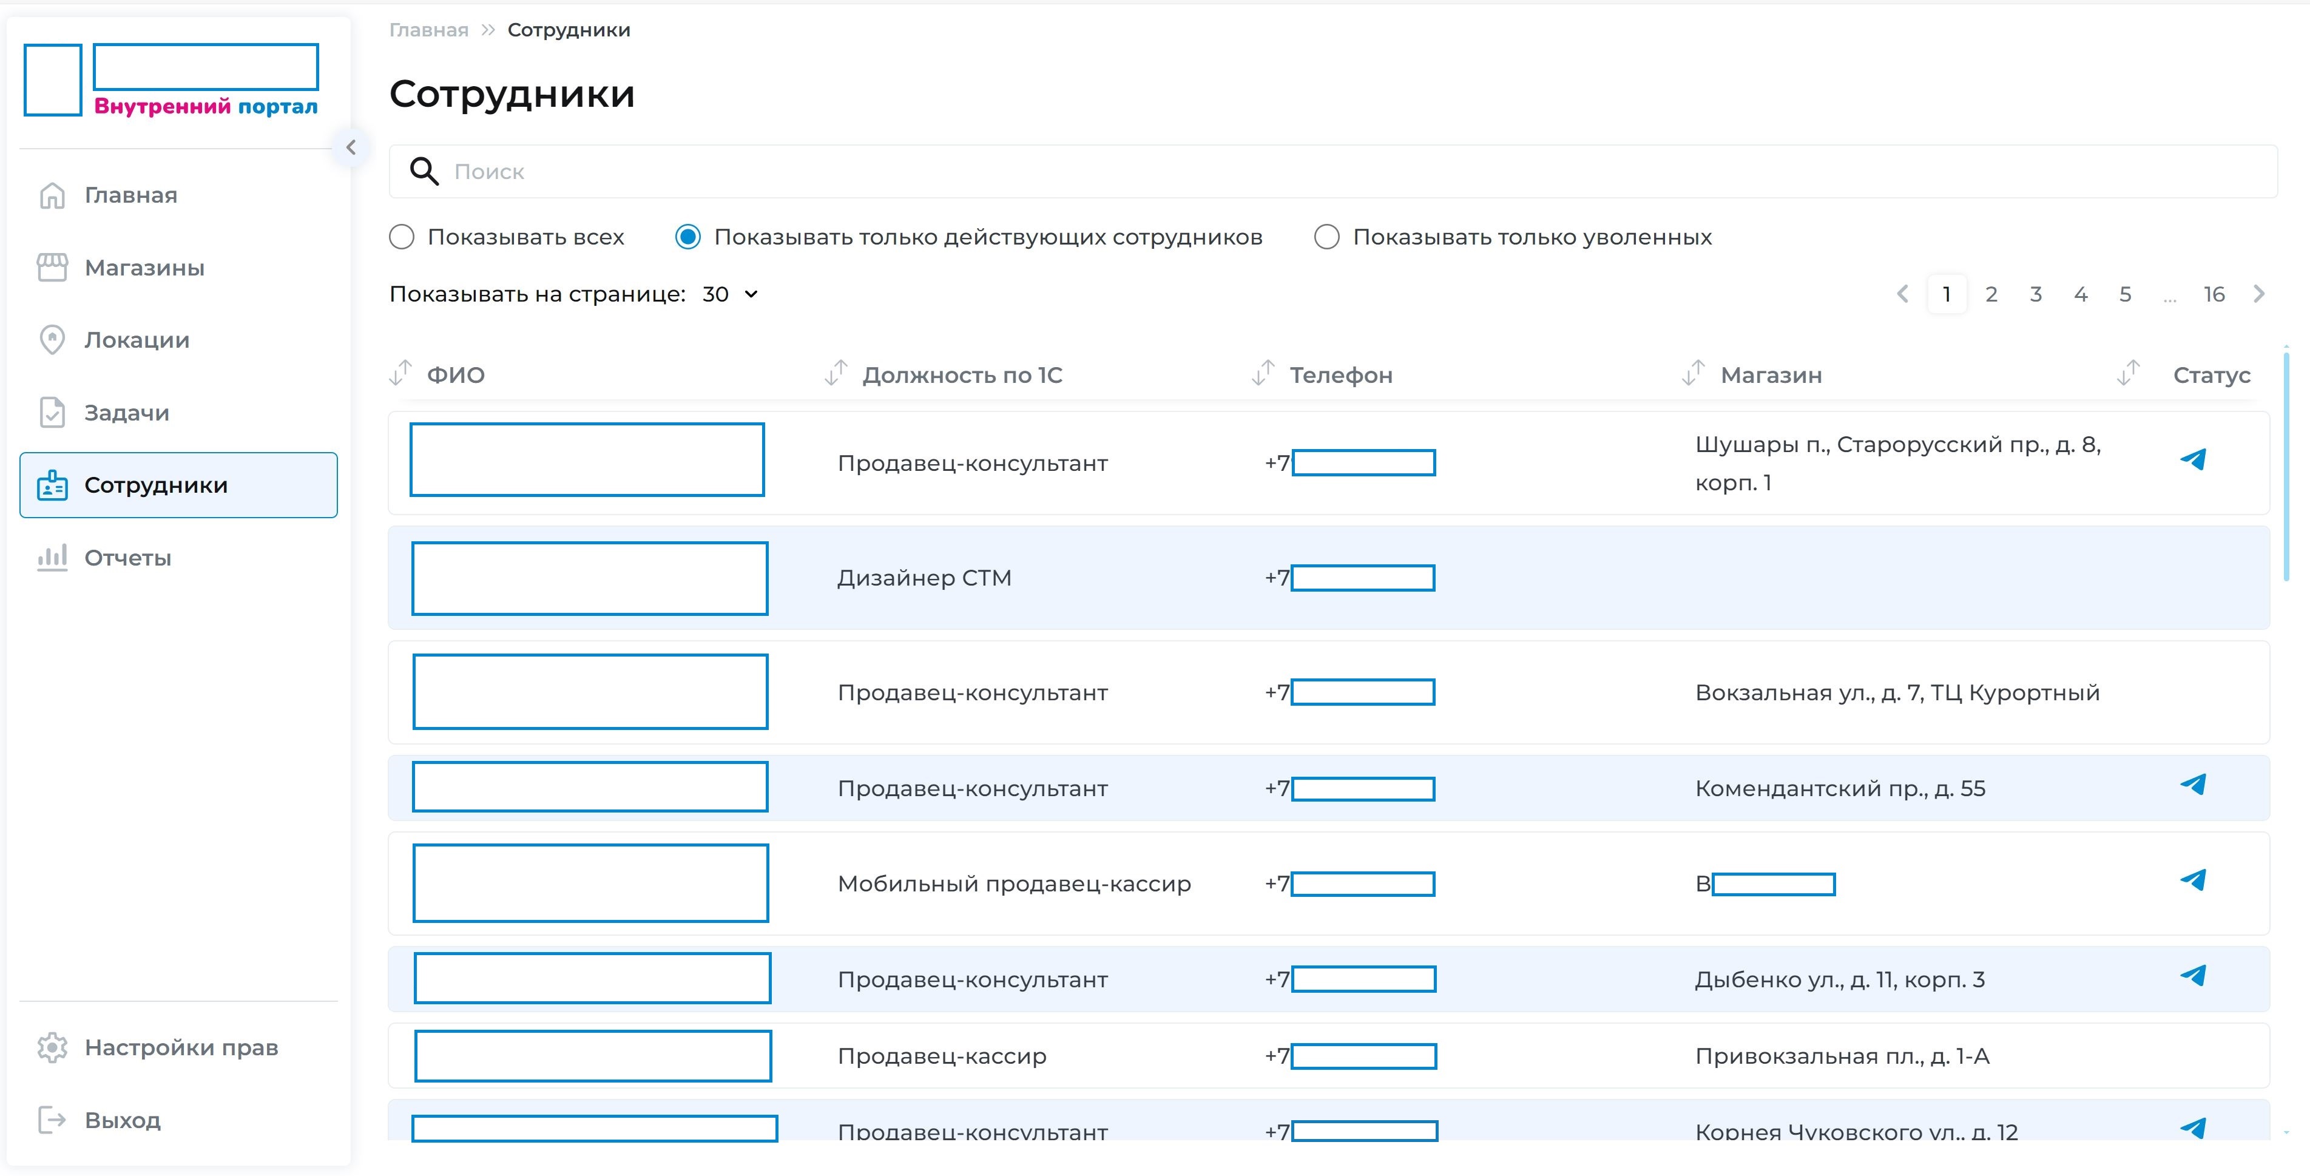
Task: Sort by ФИО column arrows
Action: click(401, 373)
